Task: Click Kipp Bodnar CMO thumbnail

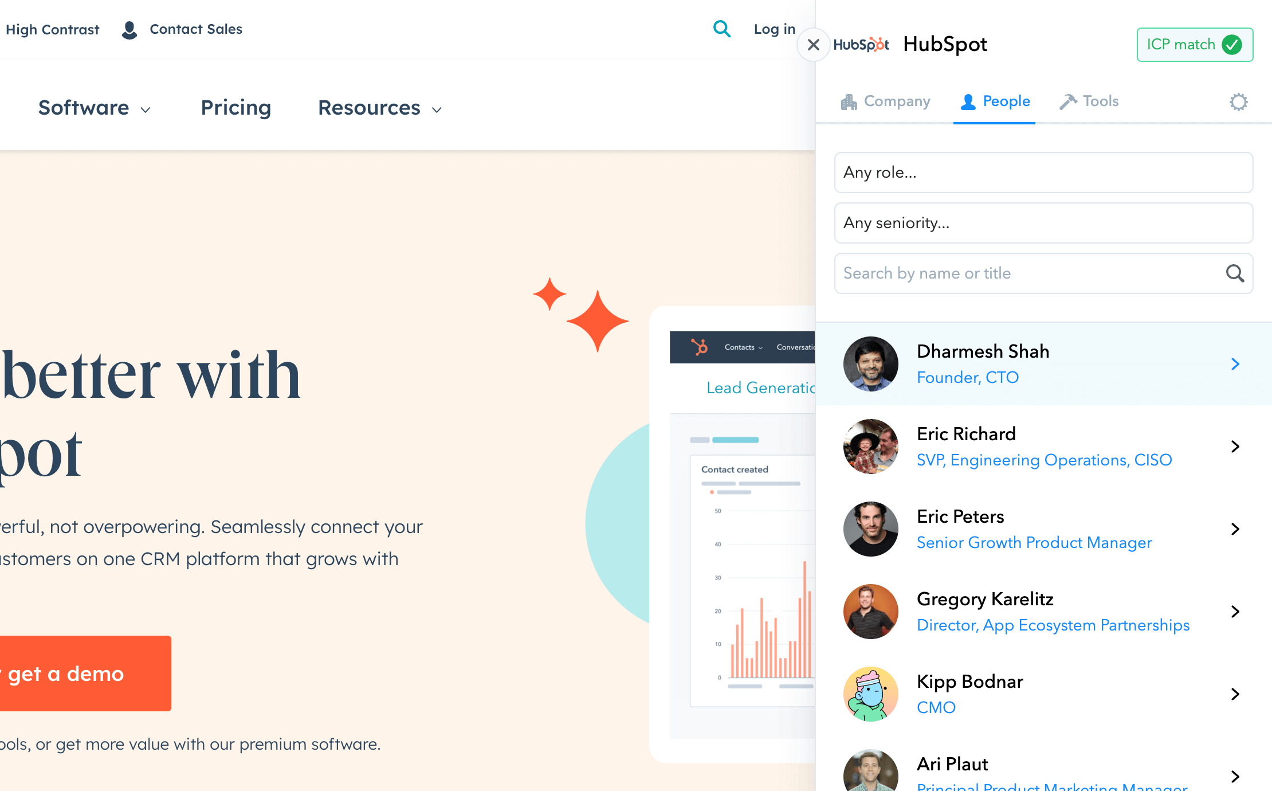Action: point(870,692)
